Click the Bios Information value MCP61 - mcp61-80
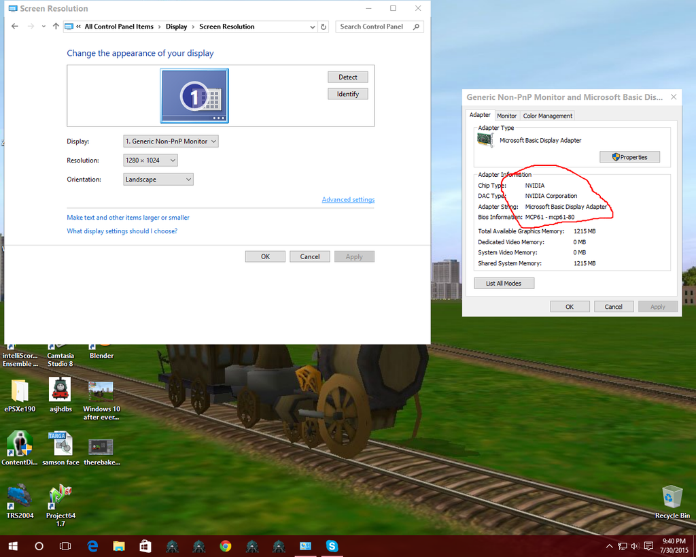The height and width of the screenshot is (557, 696). coord(549,217)
